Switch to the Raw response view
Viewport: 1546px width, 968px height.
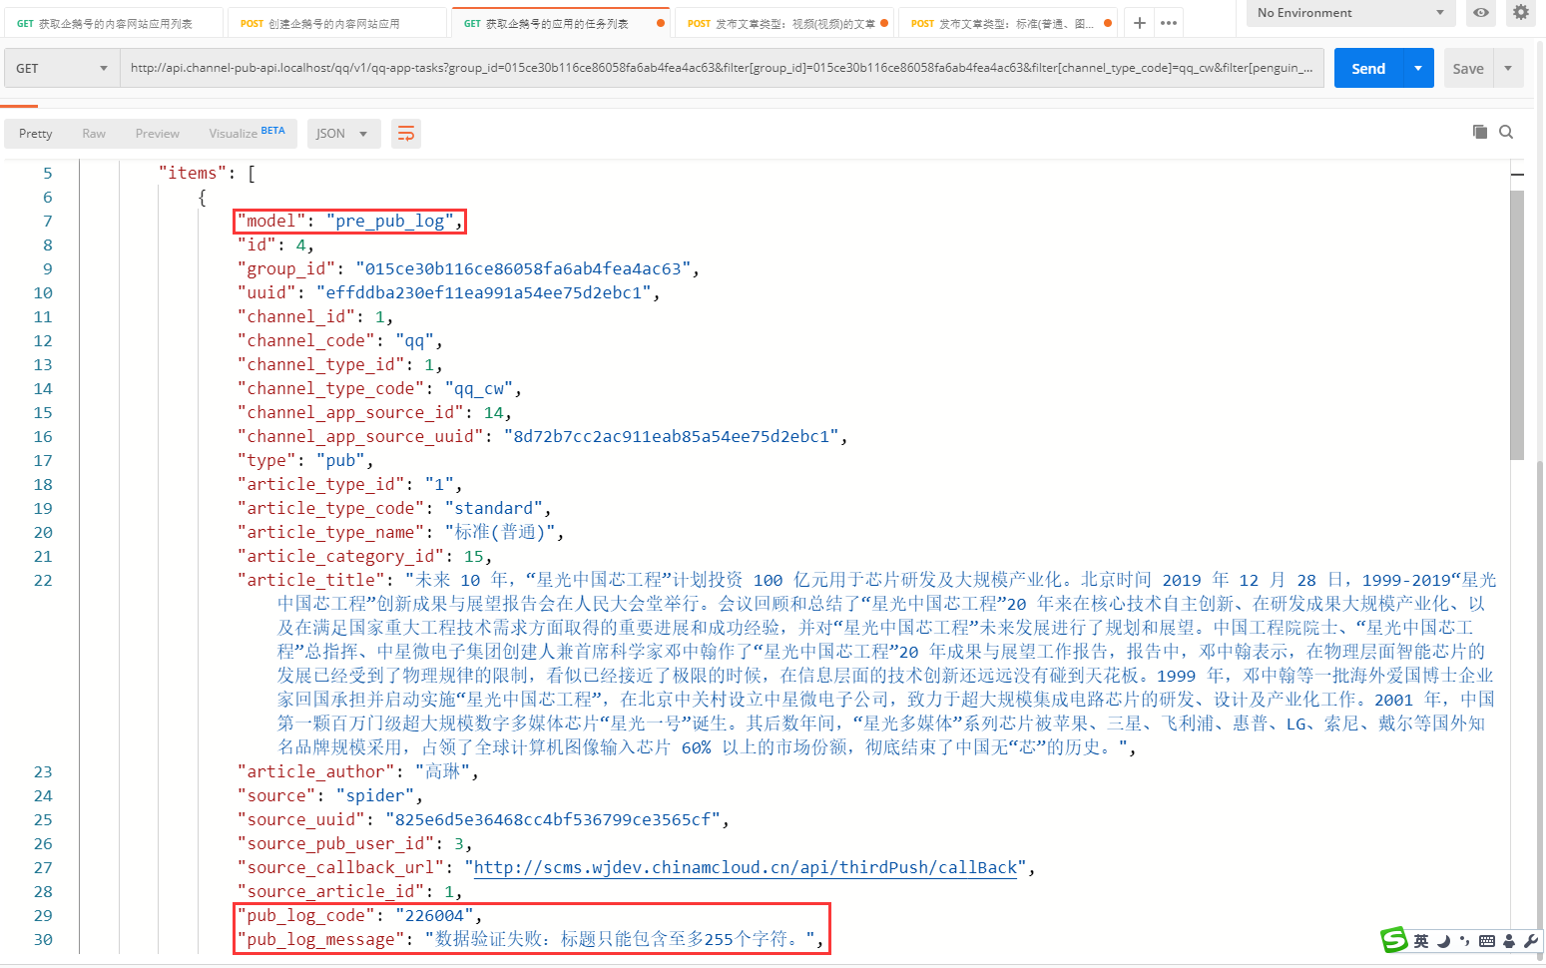pyautogui.click(x=94, y=134)
